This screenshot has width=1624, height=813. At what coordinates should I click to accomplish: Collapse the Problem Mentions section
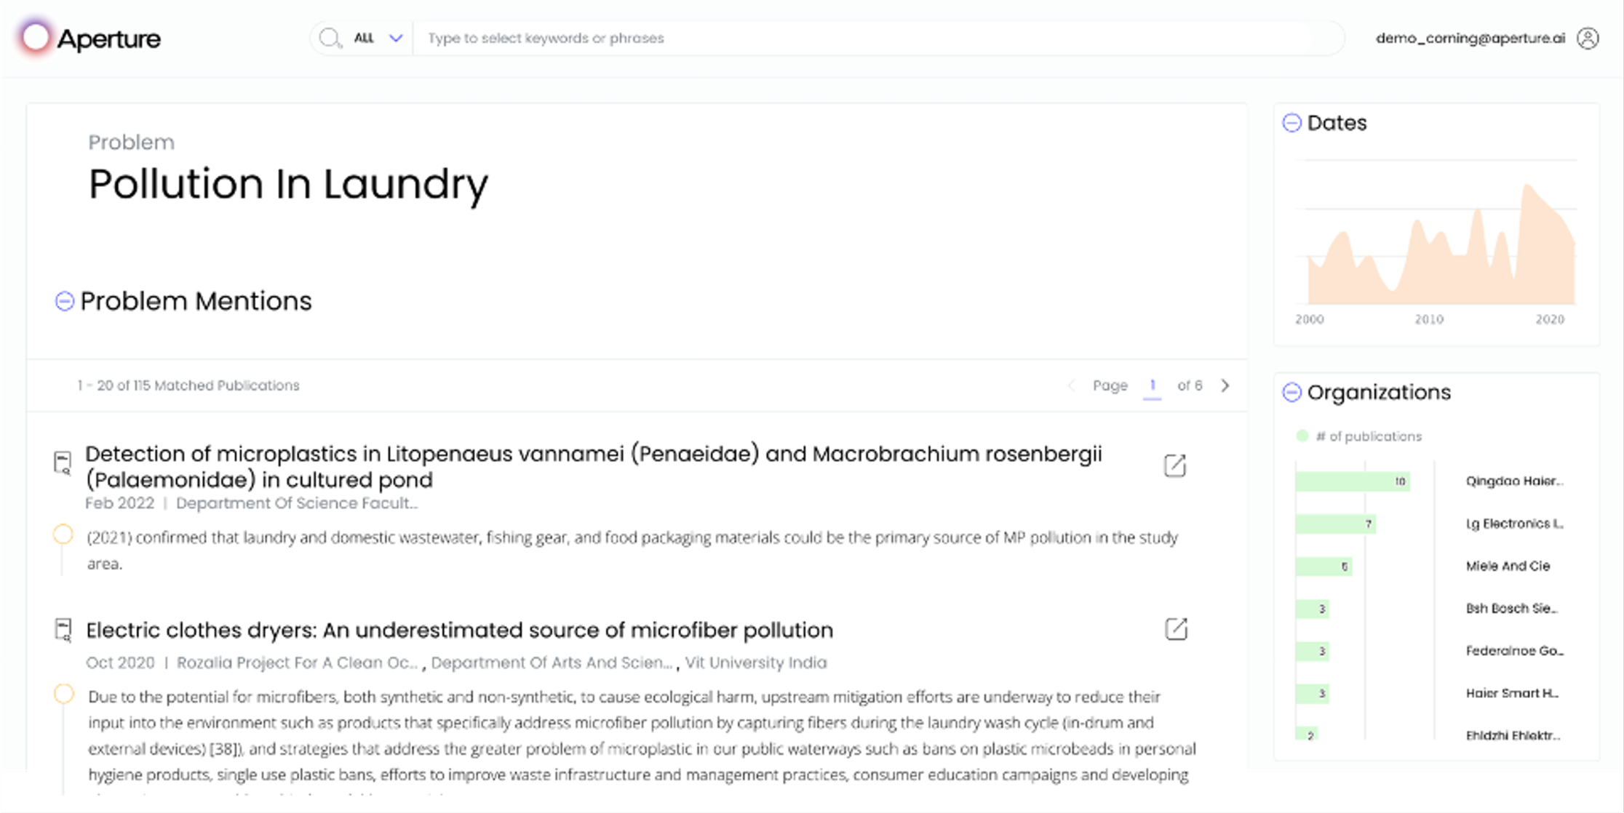65,301
